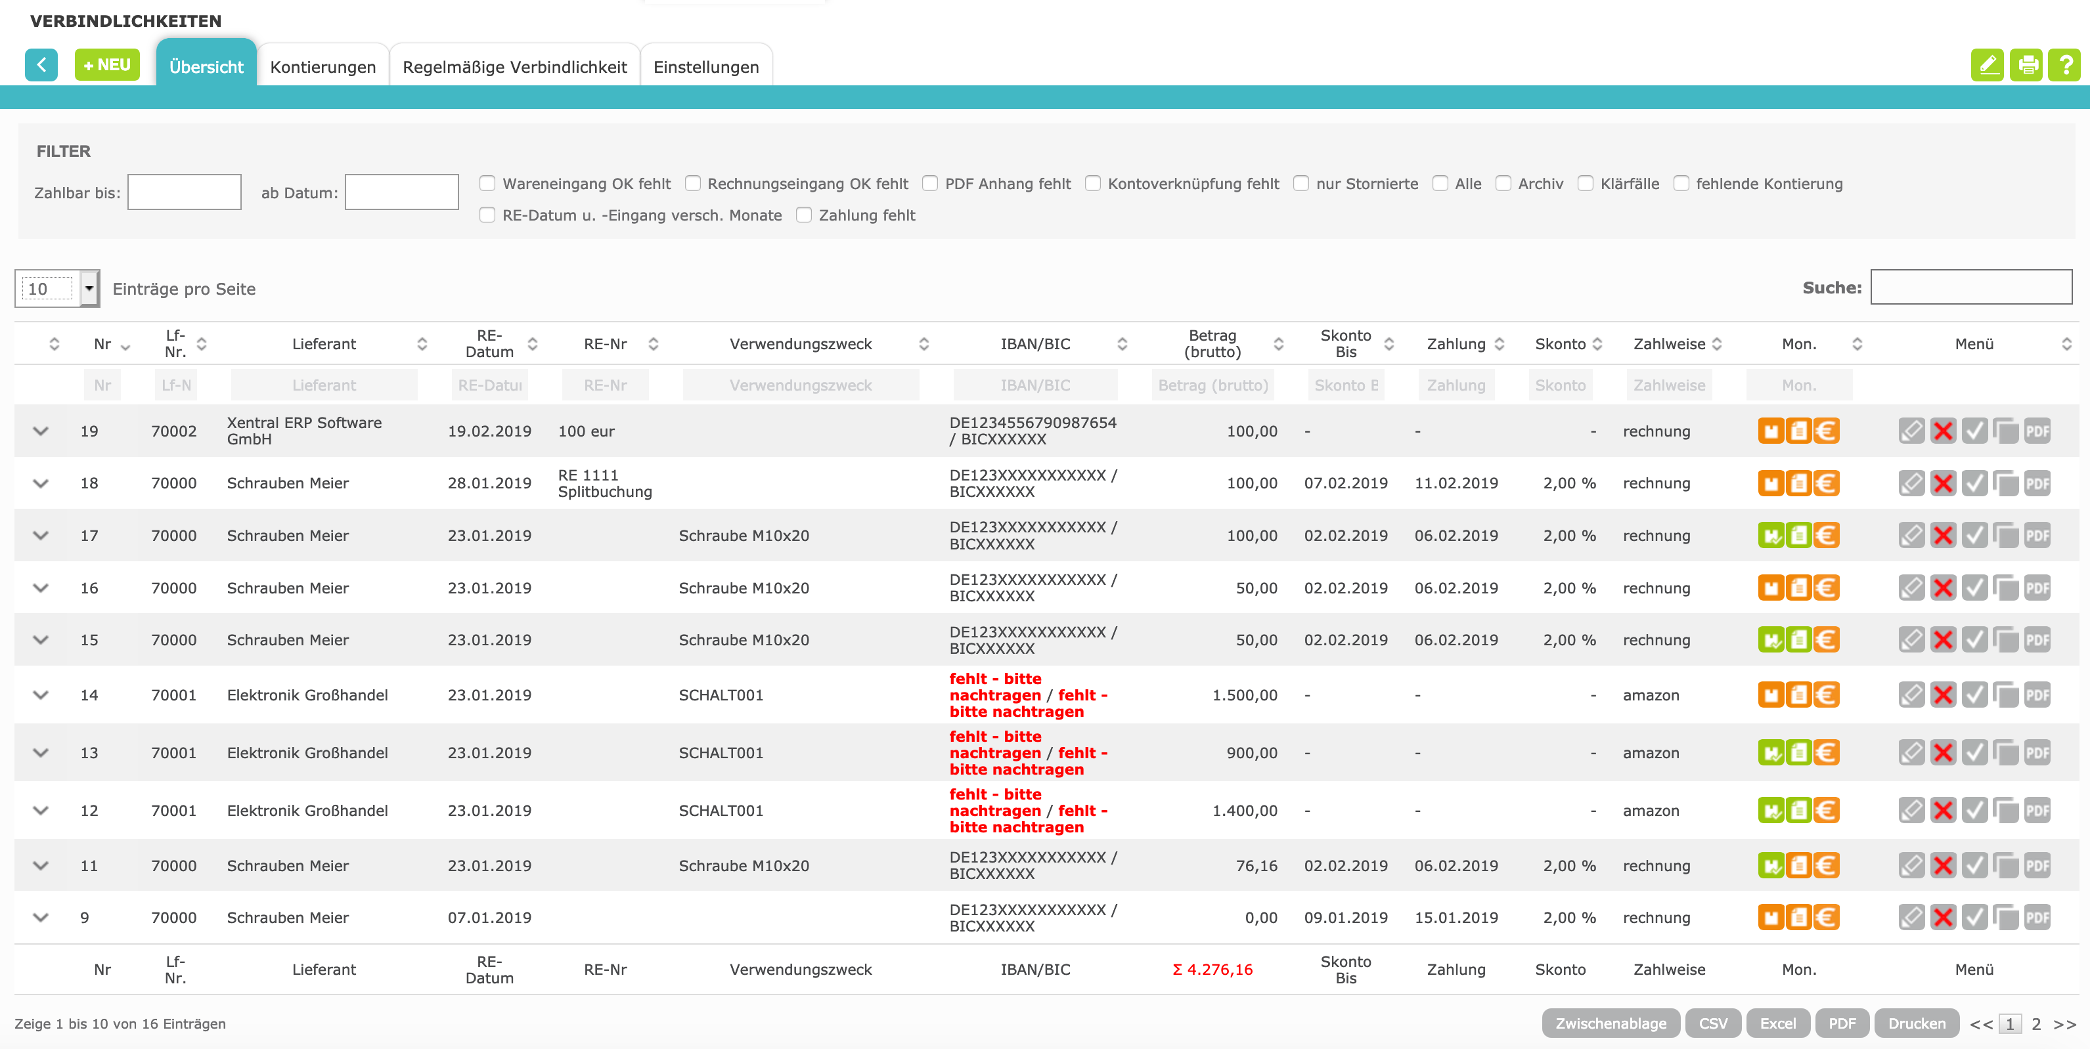2090x1049 pixels.
Task: Expand the row of Xentral ERP Software GmbH
Action: click(x=41, y=431)
